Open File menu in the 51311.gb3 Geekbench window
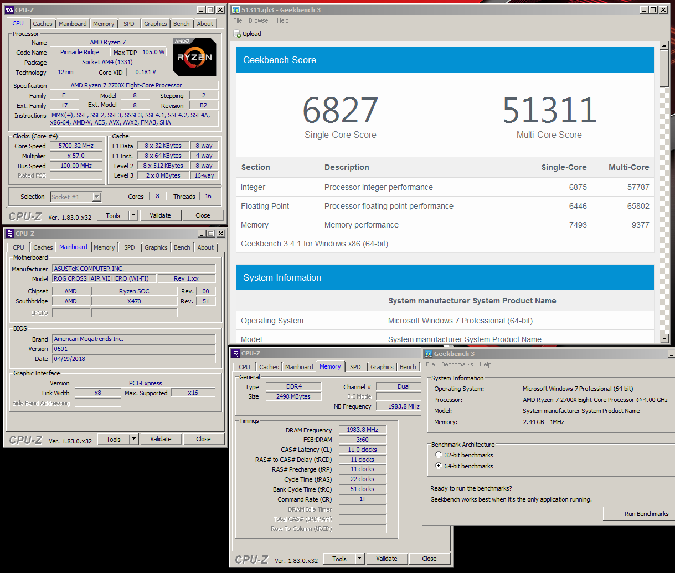The image size is (675, 573). (238, 20)
